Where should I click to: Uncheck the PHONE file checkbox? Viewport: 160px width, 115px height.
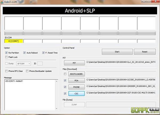coord(65,87)
